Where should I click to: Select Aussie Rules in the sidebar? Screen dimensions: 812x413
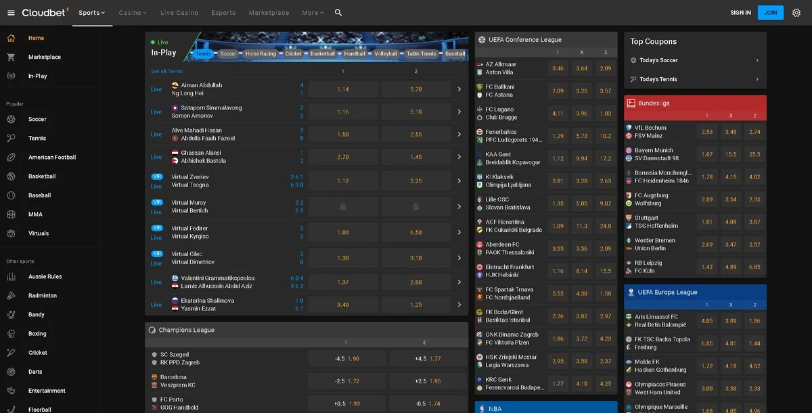pyautogui.click(x=45, y=276)
